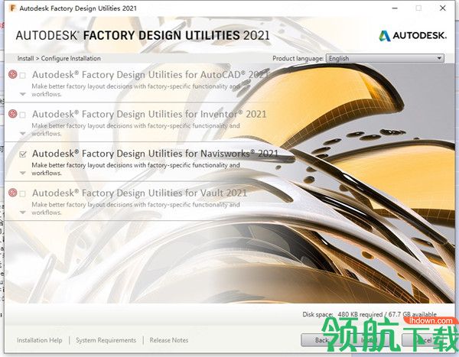Minimize the installer window

(x=395, y=8)
